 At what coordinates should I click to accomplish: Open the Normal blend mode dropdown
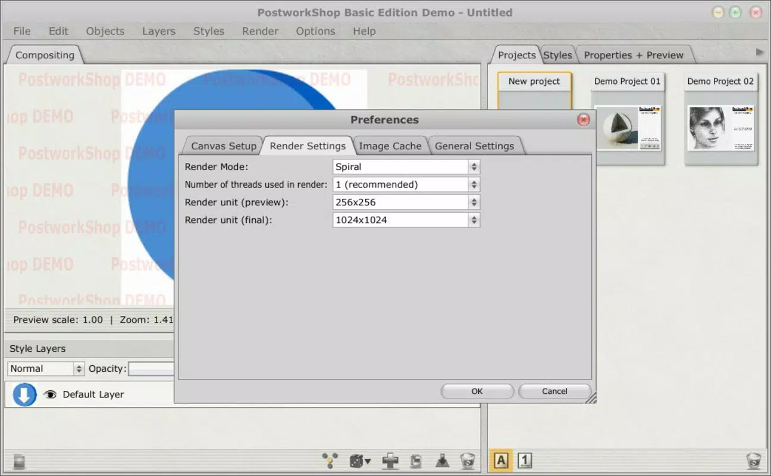[46, 369]
